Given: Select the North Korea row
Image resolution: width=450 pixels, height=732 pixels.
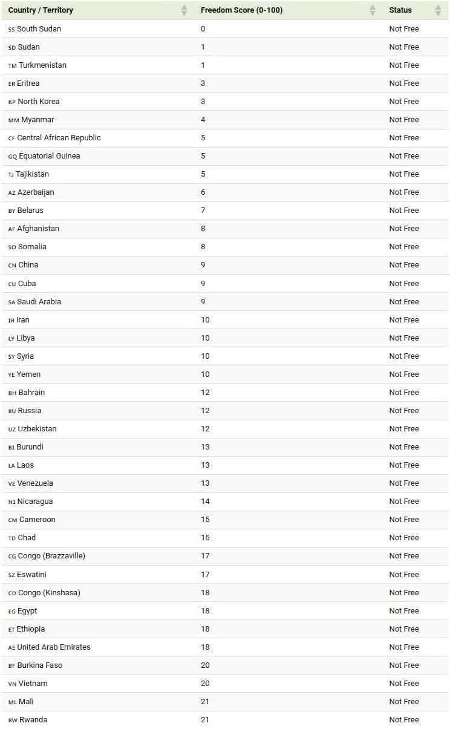Looking at the screenshot, I should (x=225, y=101).
